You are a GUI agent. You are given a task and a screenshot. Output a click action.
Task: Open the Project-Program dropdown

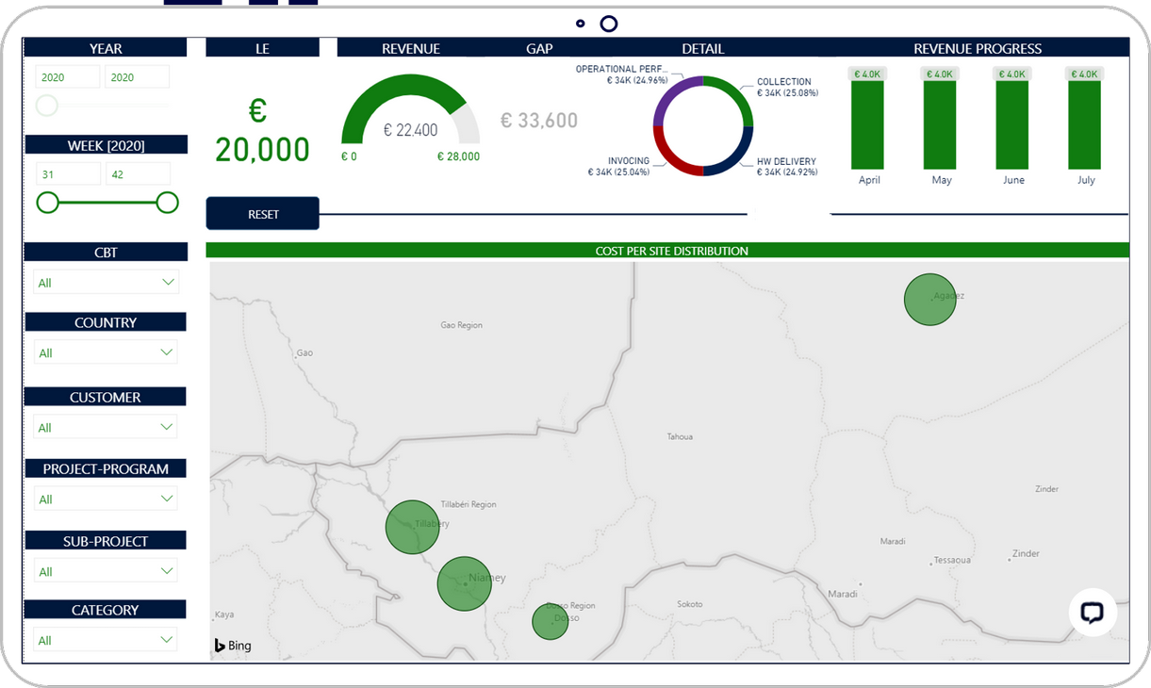pyautogui.click(x=106, y=499)
